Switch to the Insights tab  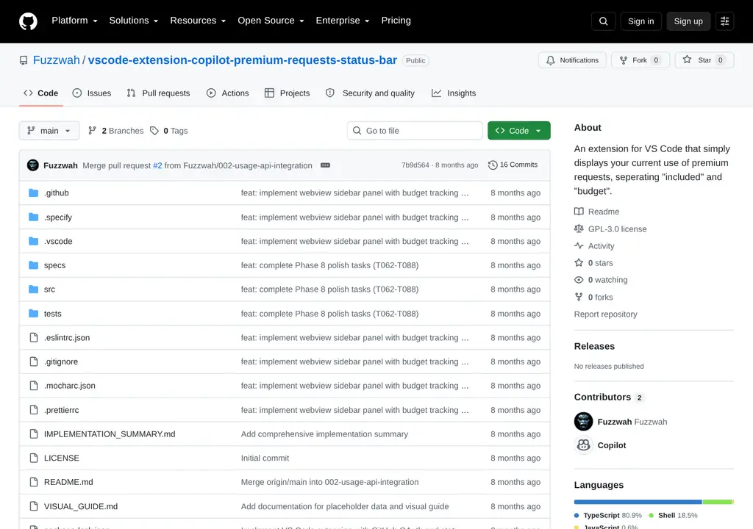click(454, 93)
